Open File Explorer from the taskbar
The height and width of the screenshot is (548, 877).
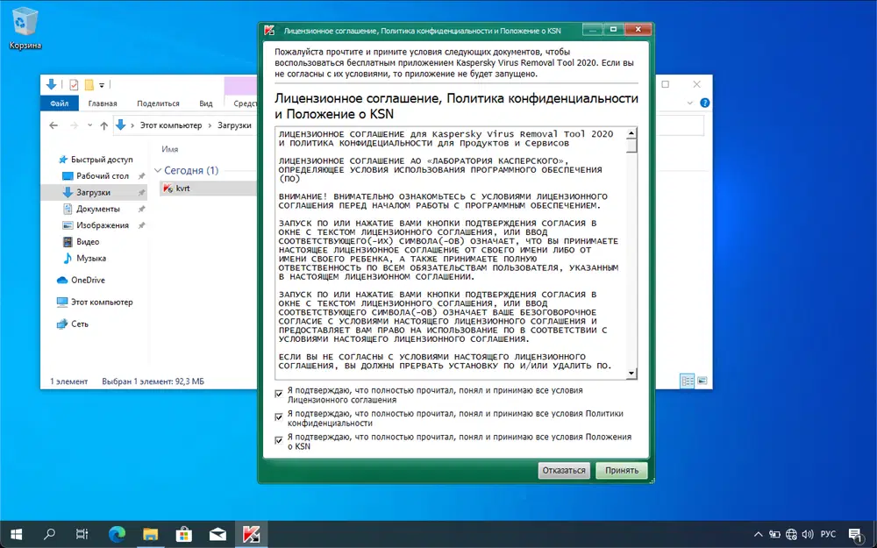coord(151,535)
